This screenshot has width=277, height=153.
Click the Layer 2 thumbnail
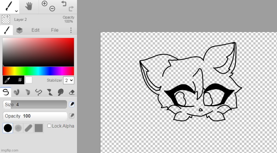pos(6,19)
